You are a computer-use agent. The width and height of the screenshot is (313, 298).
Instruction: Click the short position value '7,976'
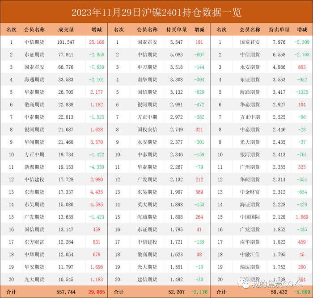point(279,42)
